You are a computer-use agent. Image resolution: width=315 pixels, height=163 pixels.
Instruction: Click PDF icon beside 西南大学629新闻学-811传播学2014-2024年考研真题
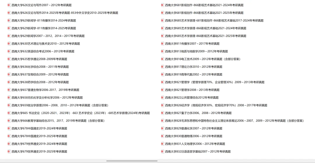pos(9,20)
